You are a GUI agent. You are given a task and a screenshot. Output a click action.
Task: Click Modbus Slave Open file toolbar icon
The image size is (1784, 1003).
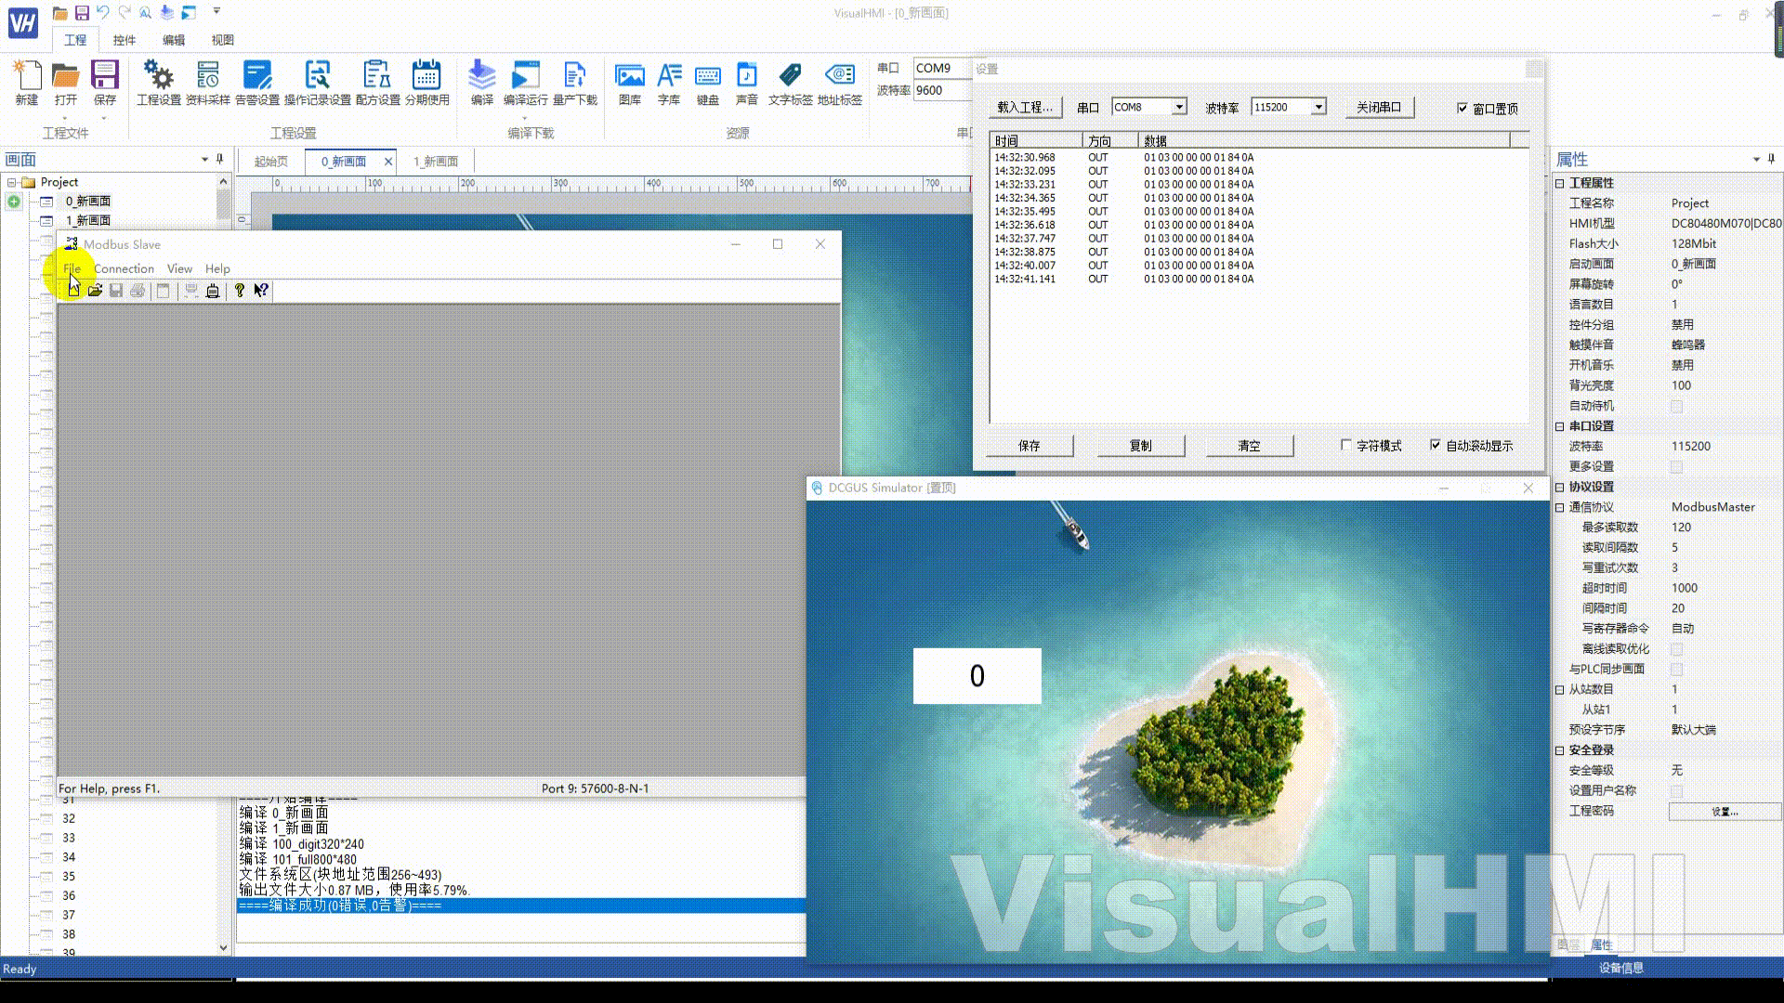(95, 291)
